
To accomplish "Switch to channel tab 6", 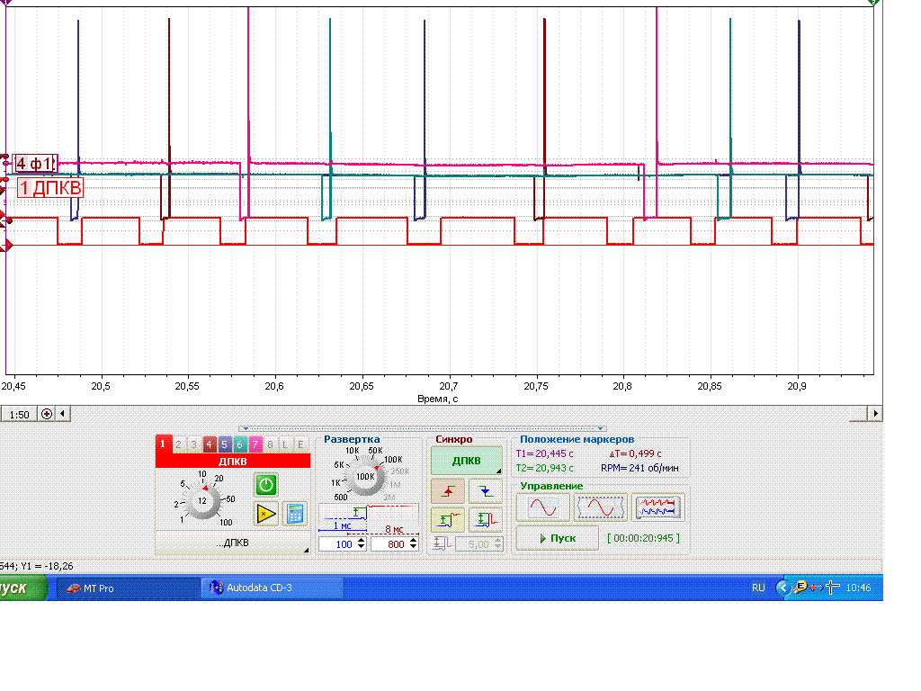I will [239, 444].
